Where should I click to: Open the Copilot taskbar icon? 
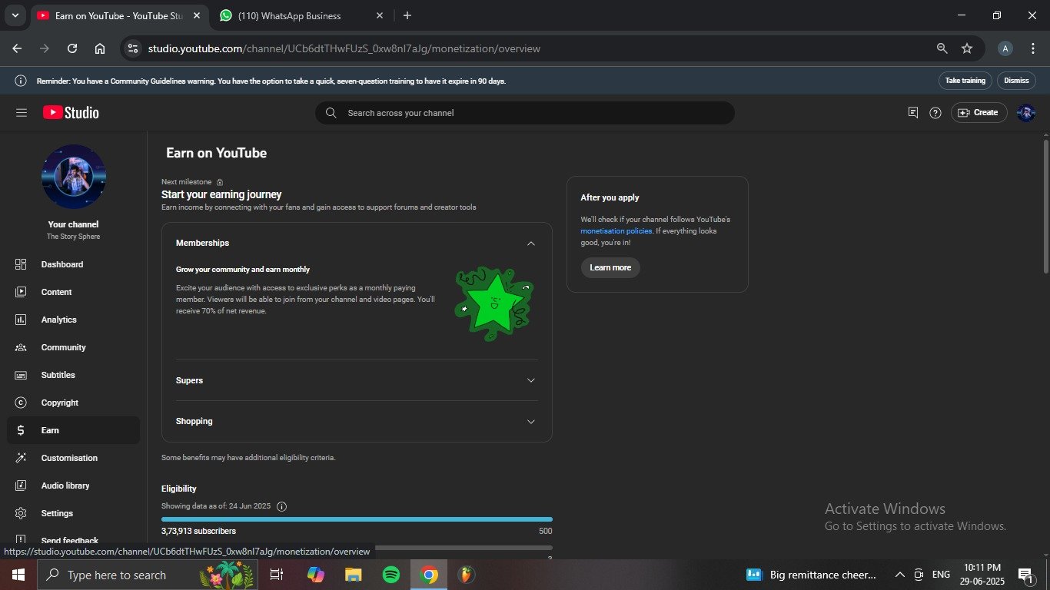316,575
